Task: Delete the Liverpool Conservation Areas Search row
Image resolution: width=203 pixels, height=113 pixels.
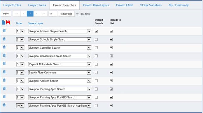Action: pos(4,55)
